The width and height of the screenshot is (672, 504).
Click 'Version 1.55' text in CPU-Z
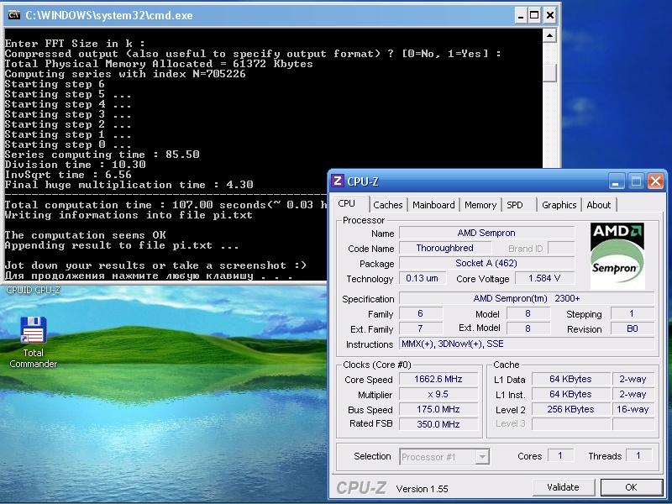(x=423, y=489)
